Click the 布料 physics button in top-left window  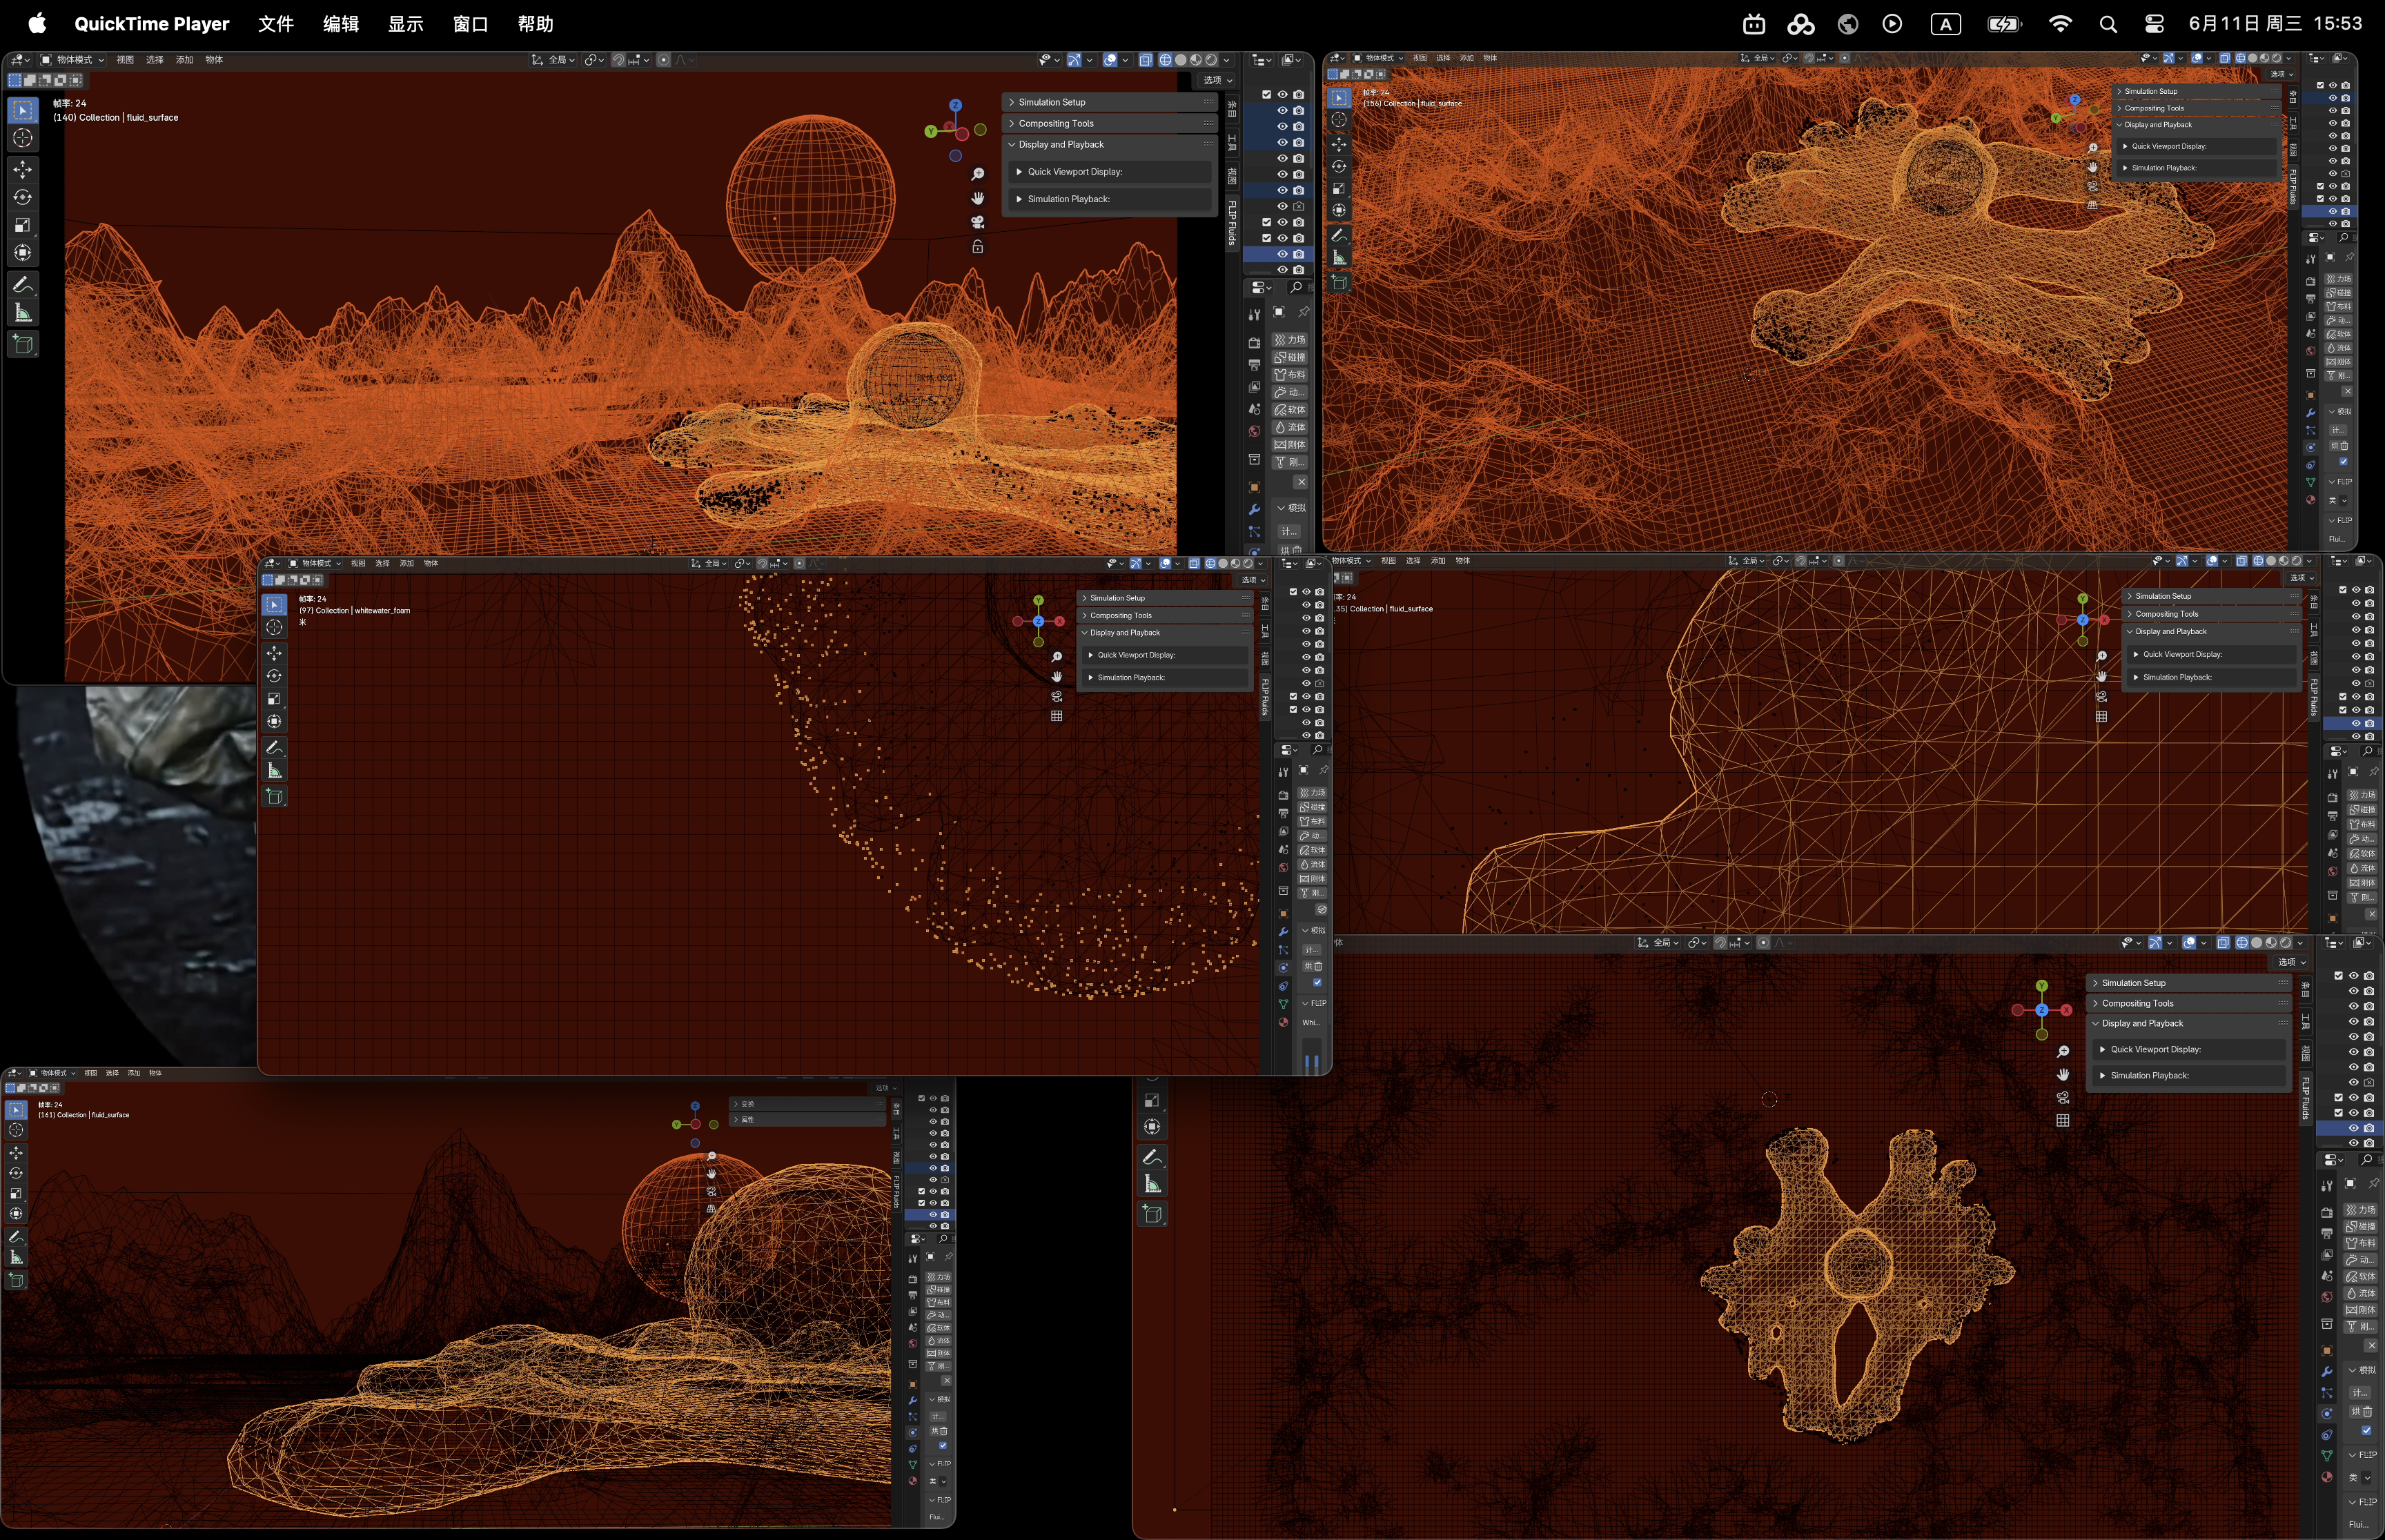click(x=1290, y=374)
